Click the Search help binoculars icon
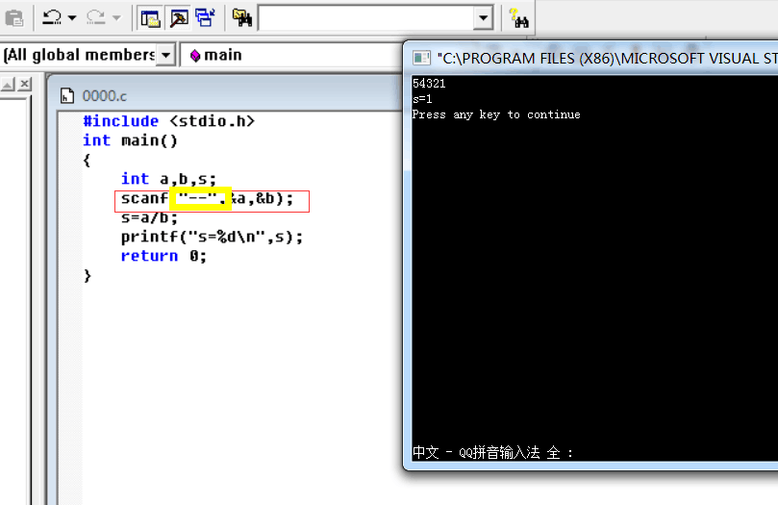778x505 pixels. tap(519, 18)
